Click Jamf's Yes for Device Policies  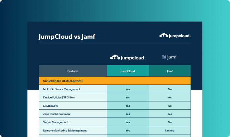click(170, 97)
